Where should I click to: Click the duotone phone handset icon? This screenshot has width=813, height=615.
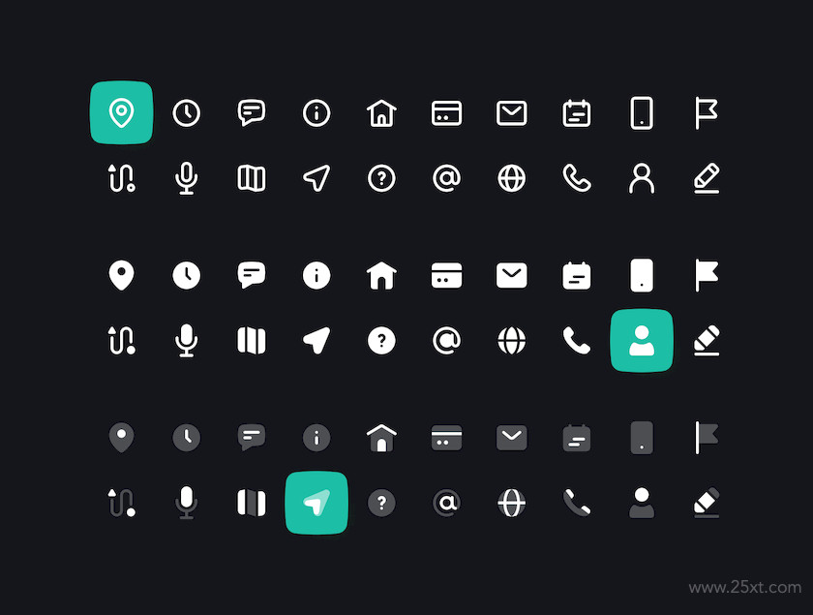click(577, 503)
